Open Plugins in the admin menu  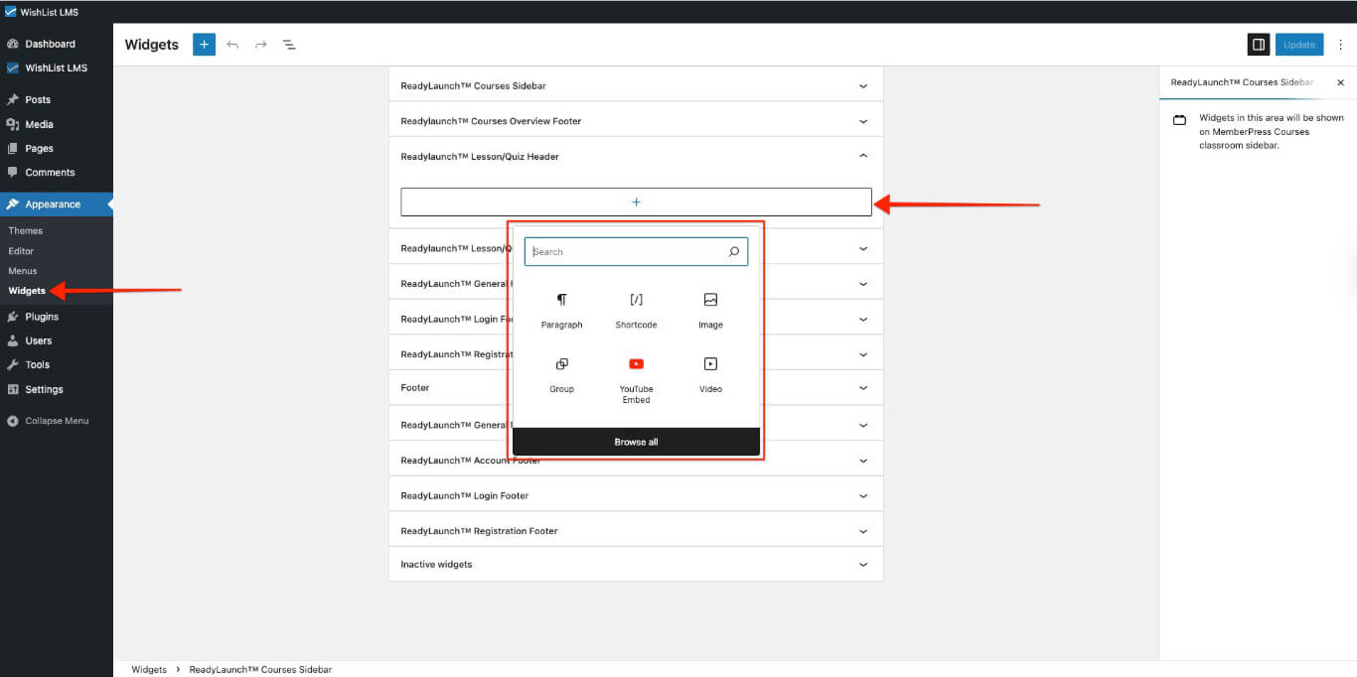[42, 317]
